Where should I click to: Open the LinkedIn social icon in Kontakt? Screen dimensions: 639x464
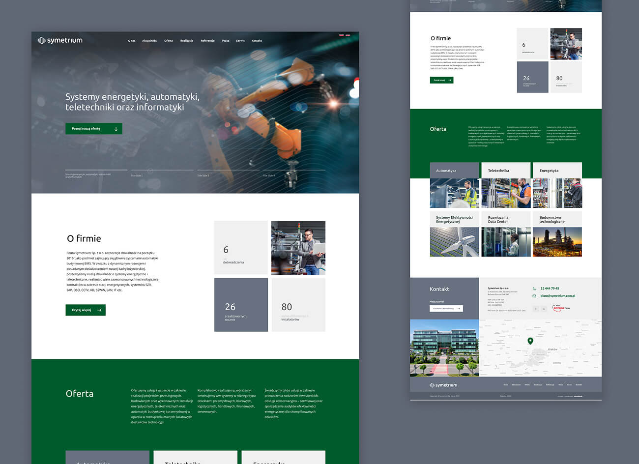(544, 309)
